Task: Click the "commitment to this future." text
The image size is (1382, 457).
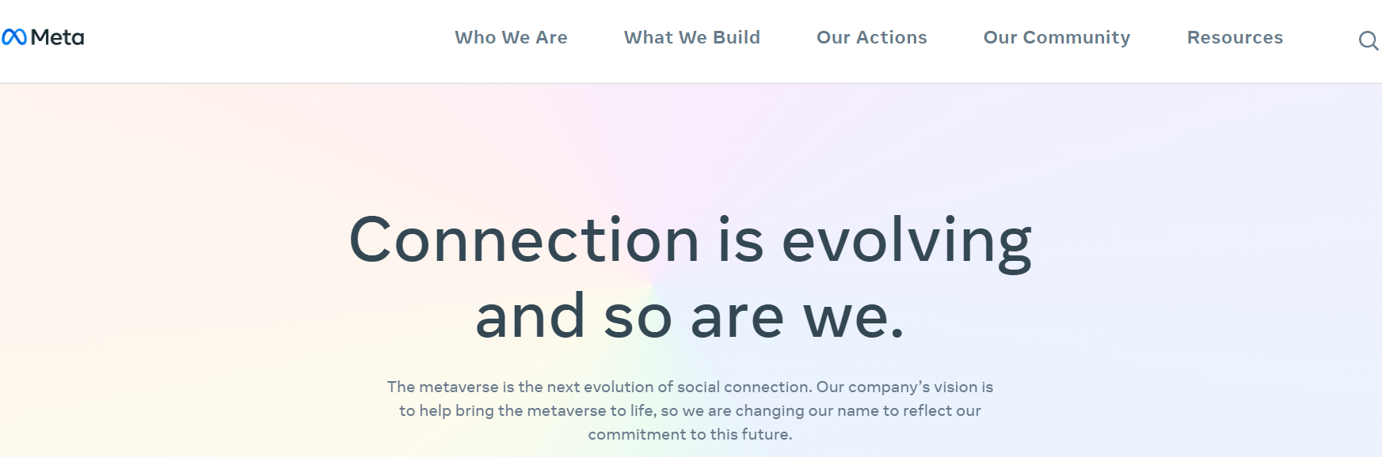Action: (690, 434)
